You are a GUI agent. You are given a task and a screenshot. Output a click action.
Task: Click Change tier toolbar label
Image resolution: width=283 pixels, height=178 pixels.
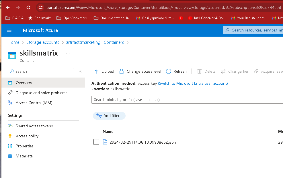tap(238, 71)
